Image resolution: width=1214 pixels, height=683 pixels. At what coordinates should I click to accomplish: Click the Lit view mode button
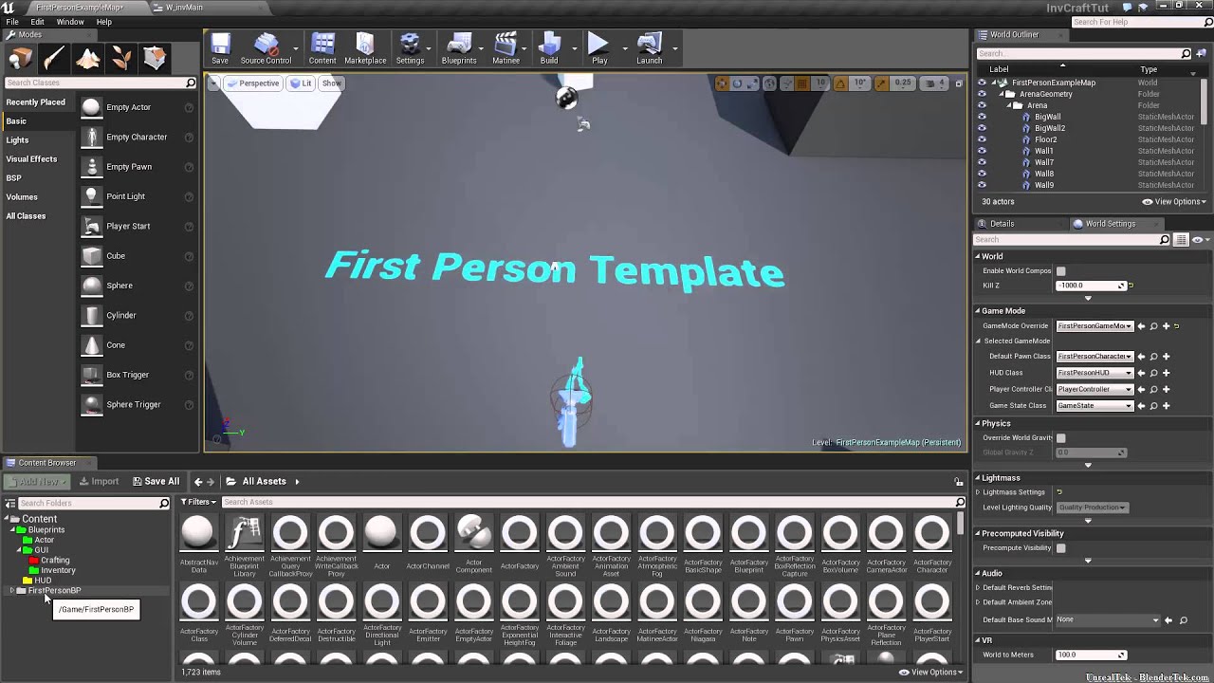pos(301,83)
